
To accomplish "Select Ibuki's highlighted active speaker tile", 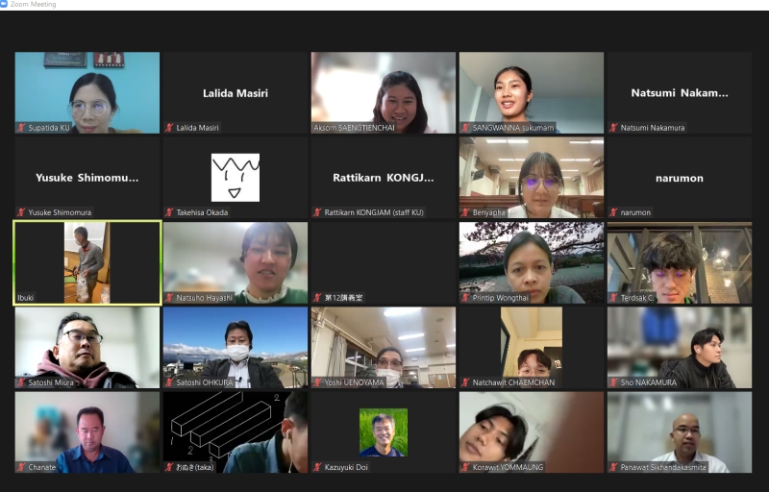I will (87, 261).
